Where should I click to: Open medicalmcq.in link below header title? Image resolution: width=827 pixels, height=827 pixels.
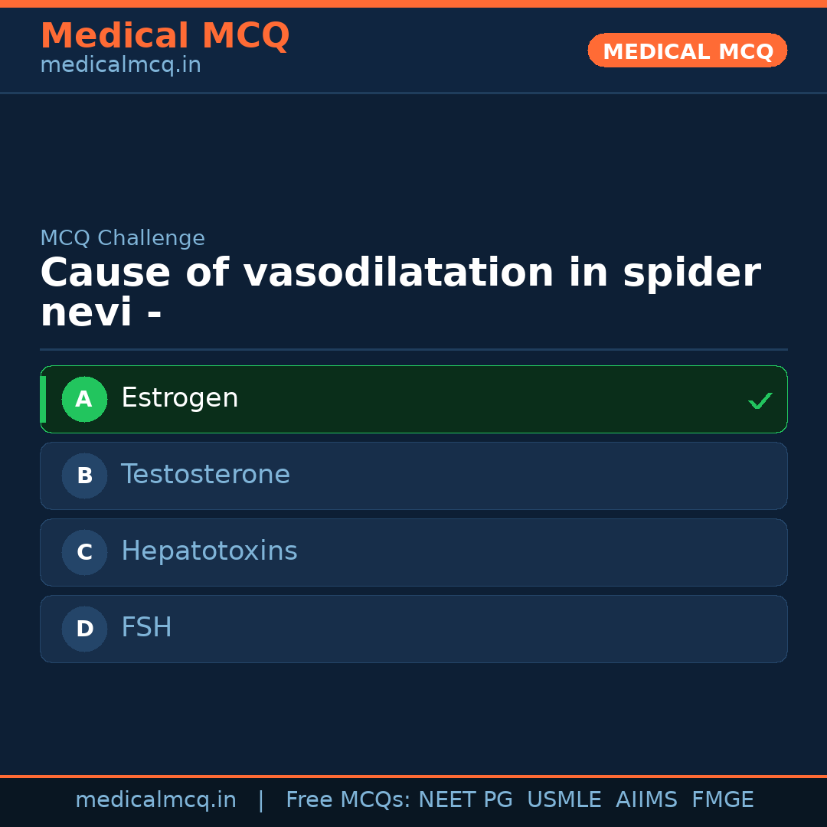tap(120, 65)
